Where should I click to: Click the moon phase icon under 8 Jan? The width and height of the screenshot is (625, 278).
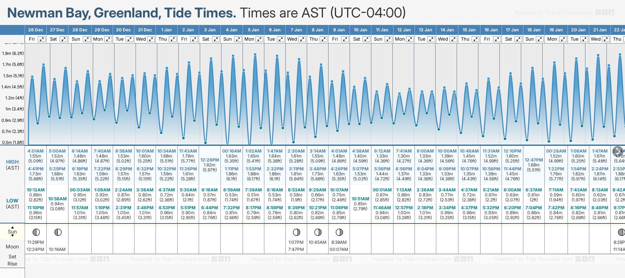318,232
